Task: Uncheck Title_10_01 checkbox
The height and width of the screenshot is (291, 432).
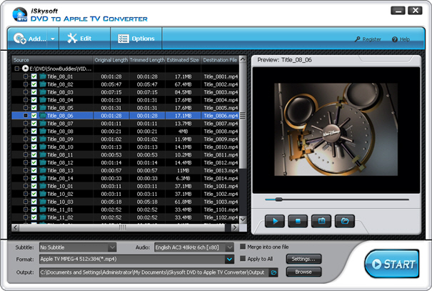Action: [34, 186]
